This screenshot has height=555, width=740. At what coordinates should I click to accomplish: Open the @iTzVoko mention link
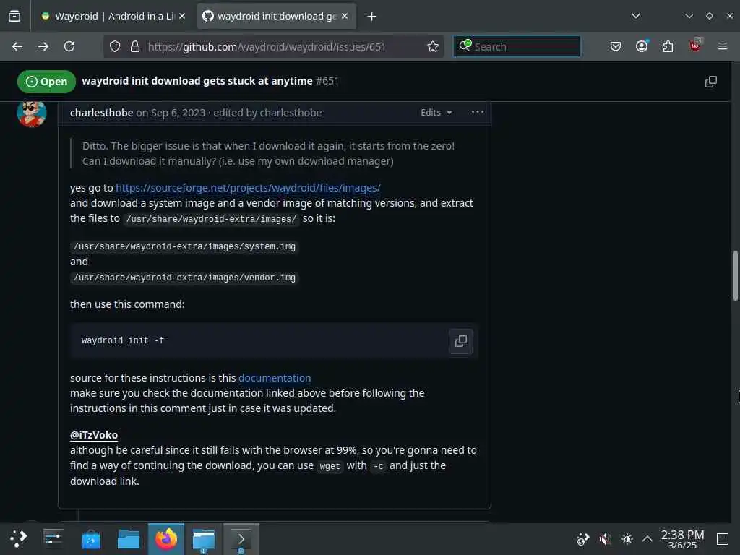(94, 435)
